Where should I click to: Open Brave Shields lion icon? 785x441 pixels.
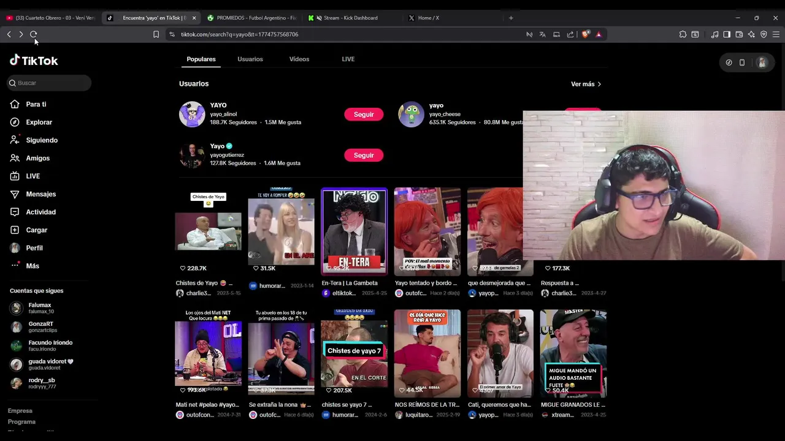(585, 34)
